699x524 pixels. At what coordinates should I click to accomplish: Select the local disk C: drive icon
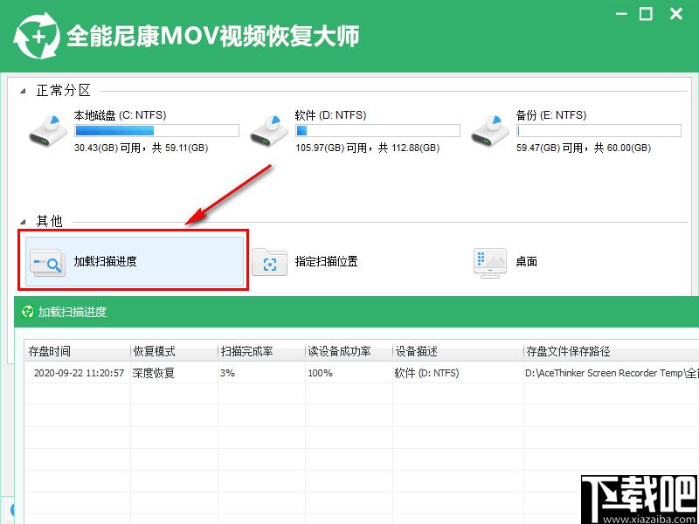[48, 132]
